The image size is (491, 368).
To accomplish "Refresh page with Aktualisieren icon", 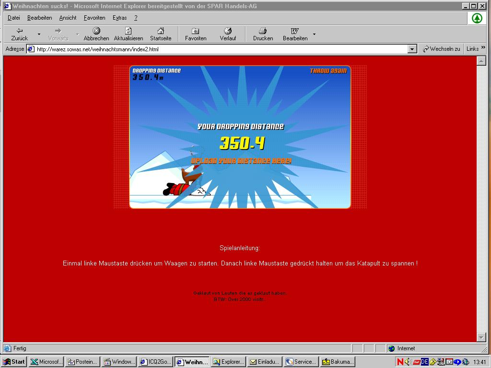I will (128, 31).
